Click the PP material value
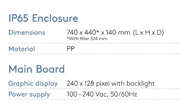This screenshot has height=110, width=190. (71, 49)
